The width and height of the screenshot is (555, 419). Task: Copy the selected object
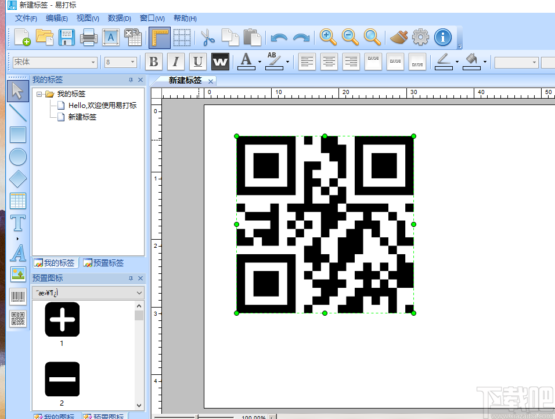pos(230,37)
